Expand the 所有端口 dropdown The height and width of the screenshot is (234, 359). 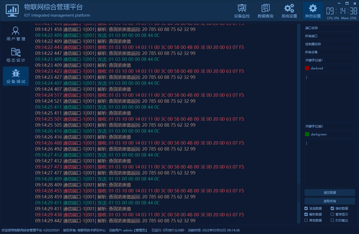click(330, 36)
